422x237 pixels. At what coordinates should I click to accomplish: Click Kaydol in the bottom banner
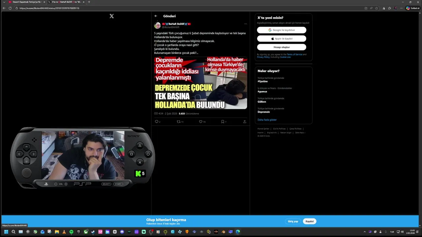(310, 221)
